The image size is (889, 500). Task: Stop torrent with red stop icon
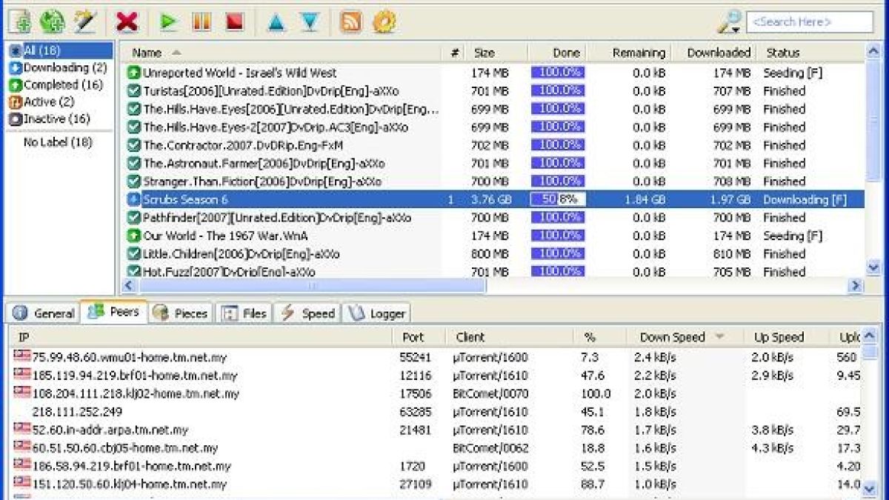(234, 22)
